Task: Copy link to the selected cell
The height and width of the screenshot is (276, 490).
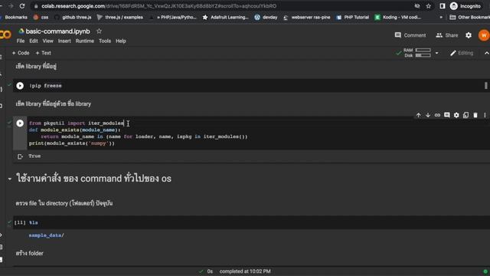Action: tap(437, 115)
